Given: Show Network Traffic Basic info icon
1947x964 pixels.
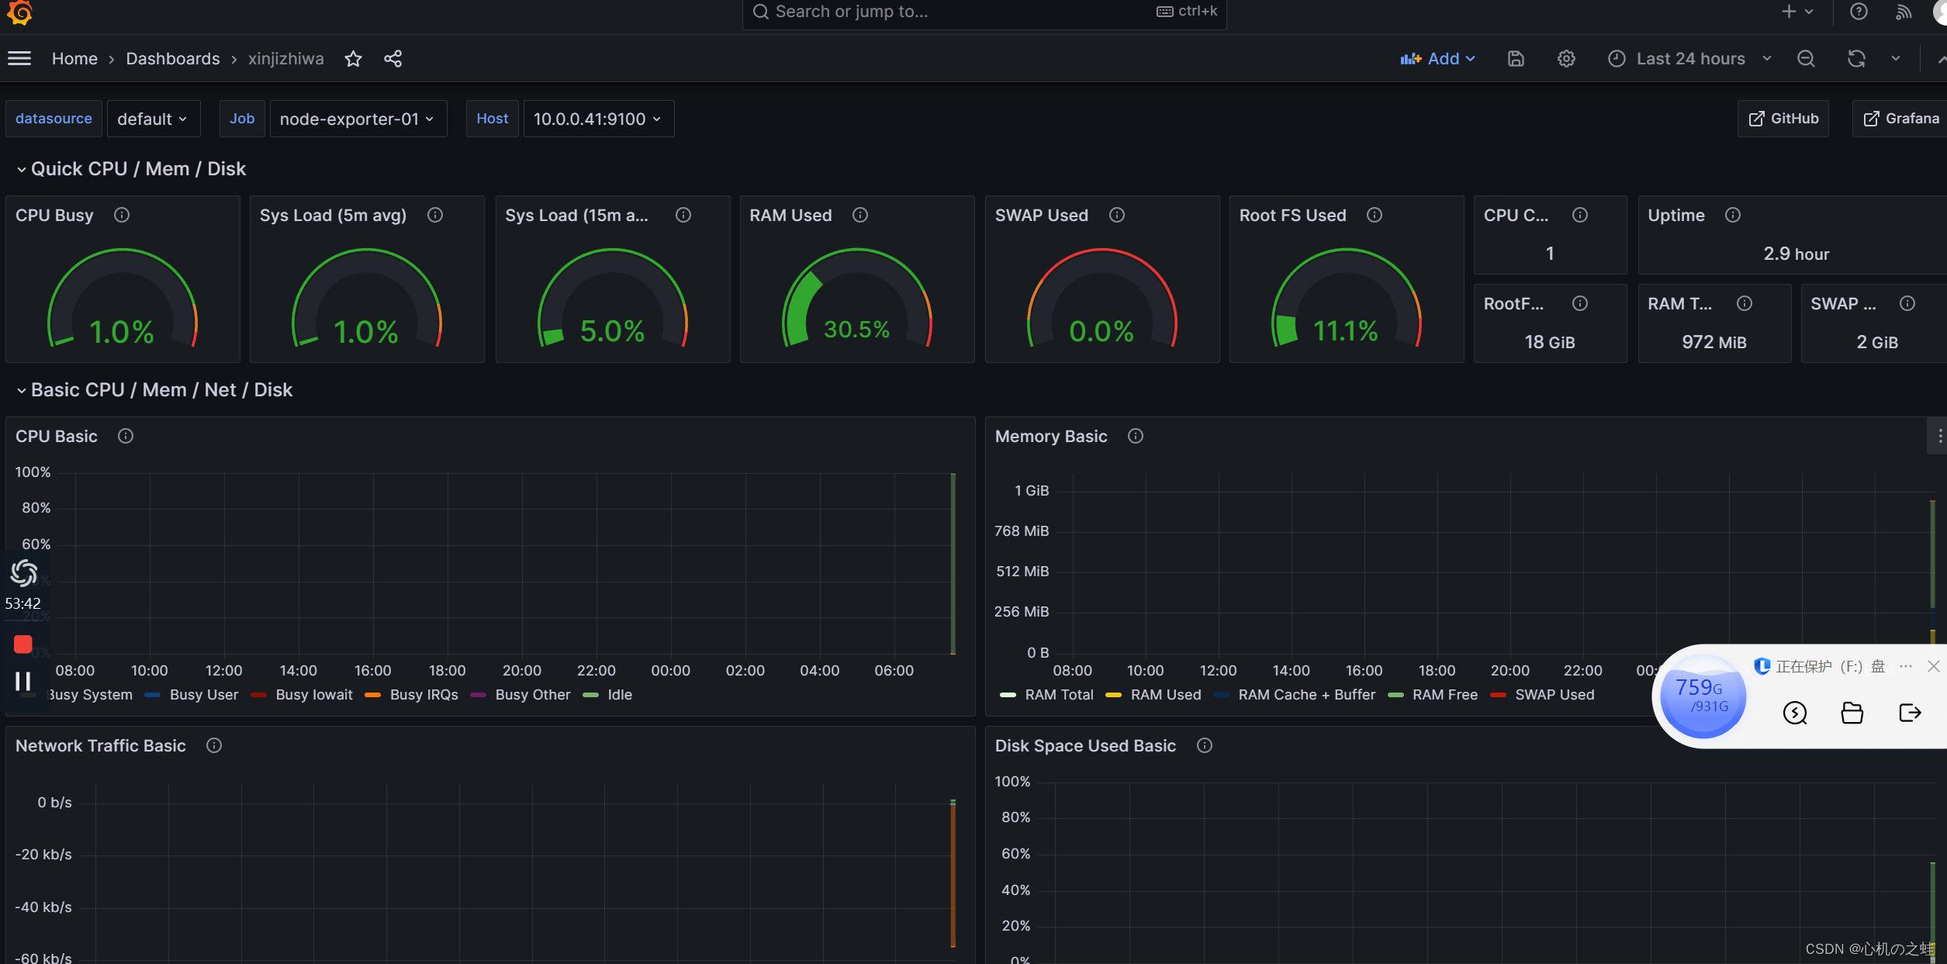Looking at the screenshot, I should pyautogui.click(x=214, y=745).
